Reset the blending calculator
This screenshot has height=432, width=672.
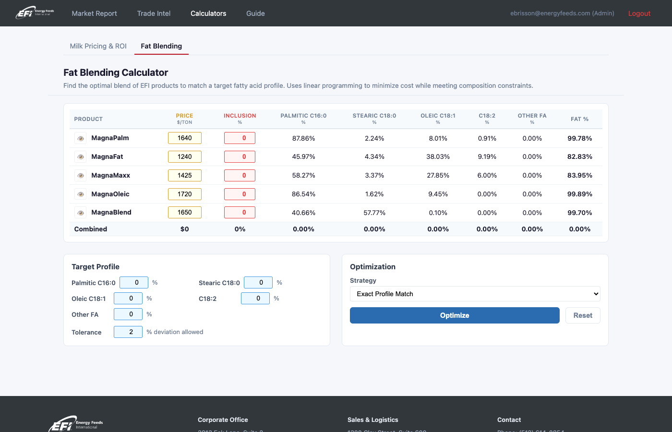click(x=583, y=315)
